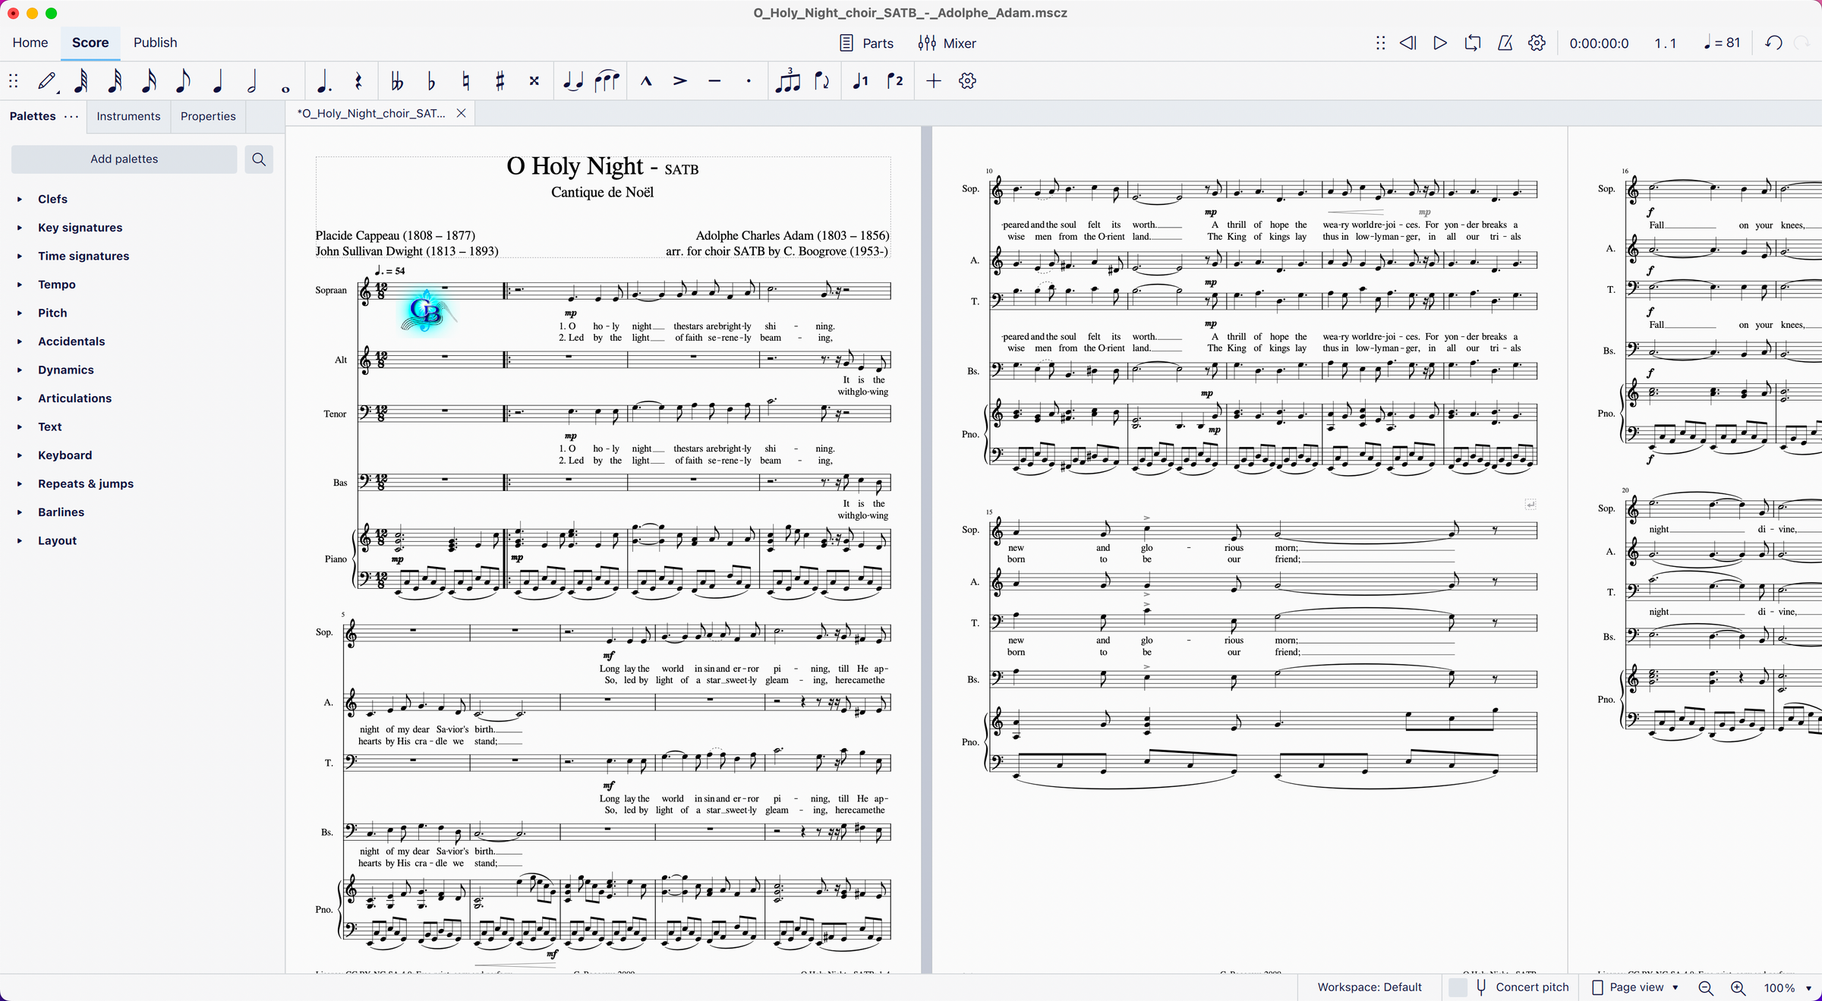Open the Mixer panel
The width and height of the screenshot is (1822, 1001).
[x=946, y=43]
